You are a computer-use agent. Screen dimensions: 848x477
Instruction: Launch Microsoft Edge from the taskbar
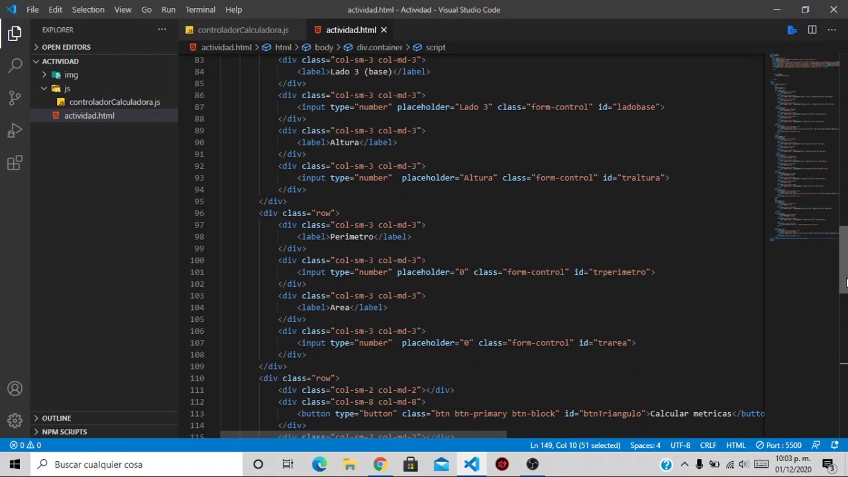coord(319,464)
